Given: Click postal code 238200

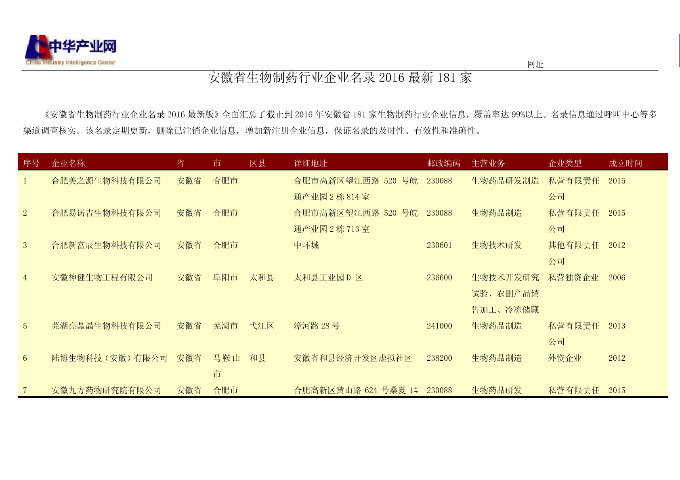Looking at the screenshot, I should coord(439,358).
